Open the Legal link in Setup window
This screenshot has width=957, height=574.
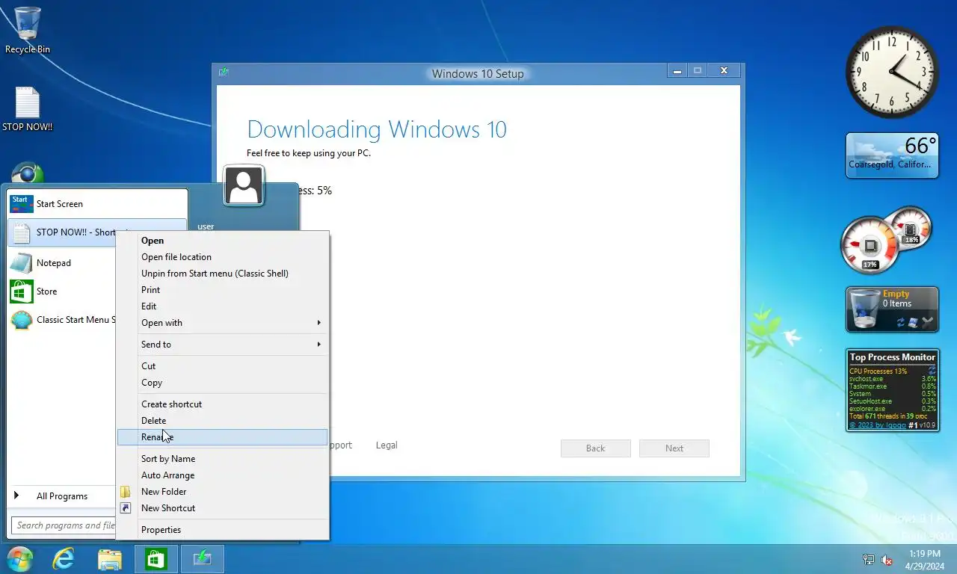point(387,445)
